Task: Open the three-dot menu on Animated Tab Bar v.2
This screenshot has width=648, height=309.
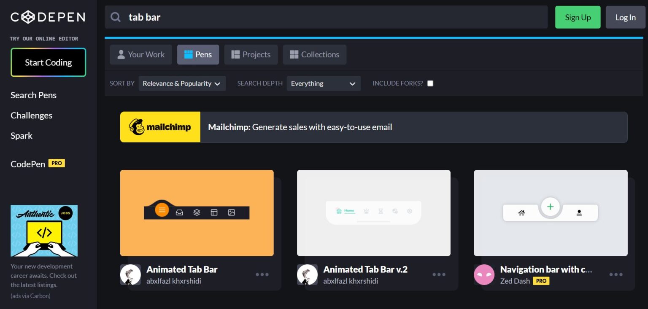Action: click(439, 274)
